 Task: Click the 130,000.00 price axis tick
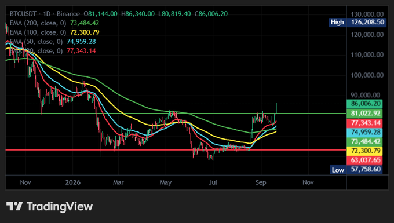[x=367, y=14]
